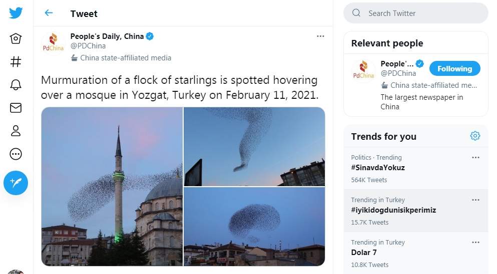
Task: Open the mosque minaret photo
Action: [x=112, y=186]
